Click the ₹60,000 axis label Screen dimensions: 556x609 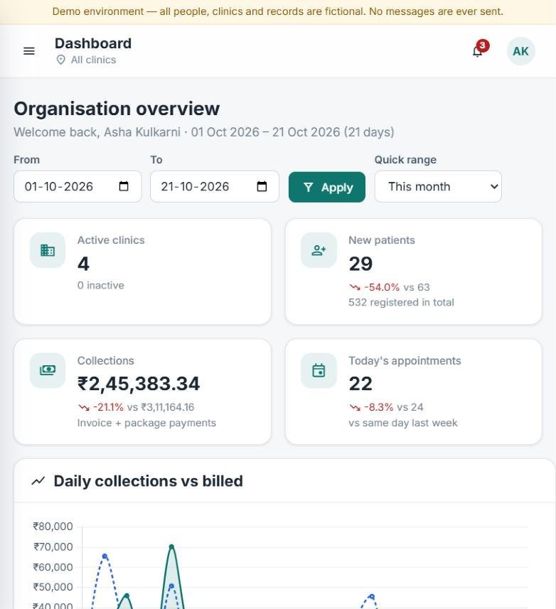53,568
